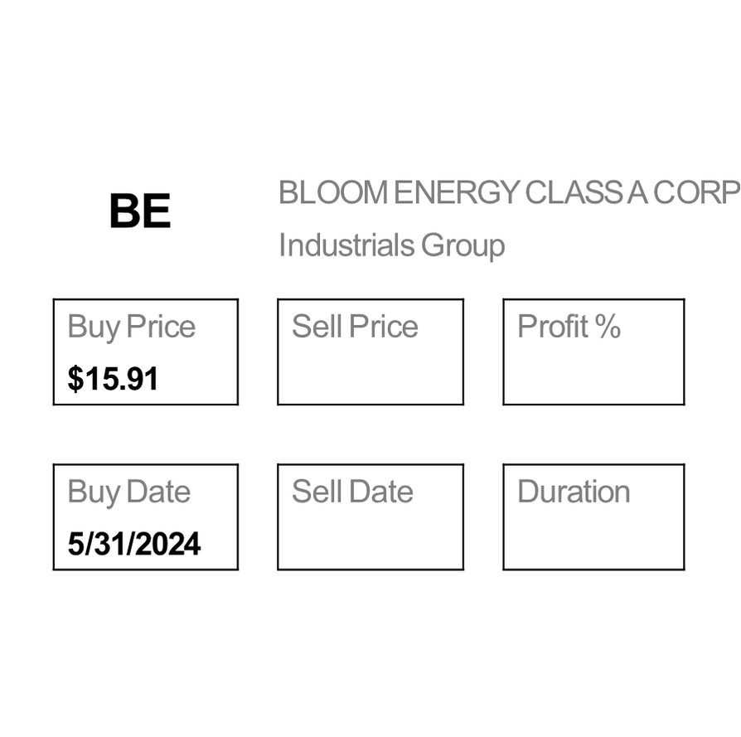
Task: Select the 5/31/2024 buy date value
Action: [134, 544]
